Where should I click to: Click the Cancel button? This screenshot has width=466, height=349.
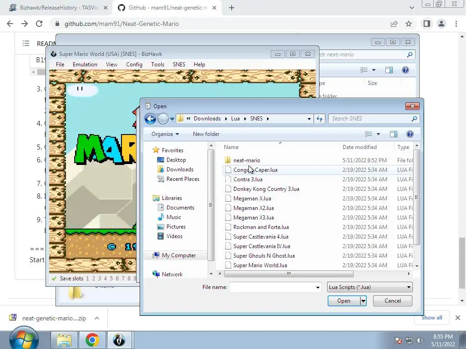pos(393,301)
